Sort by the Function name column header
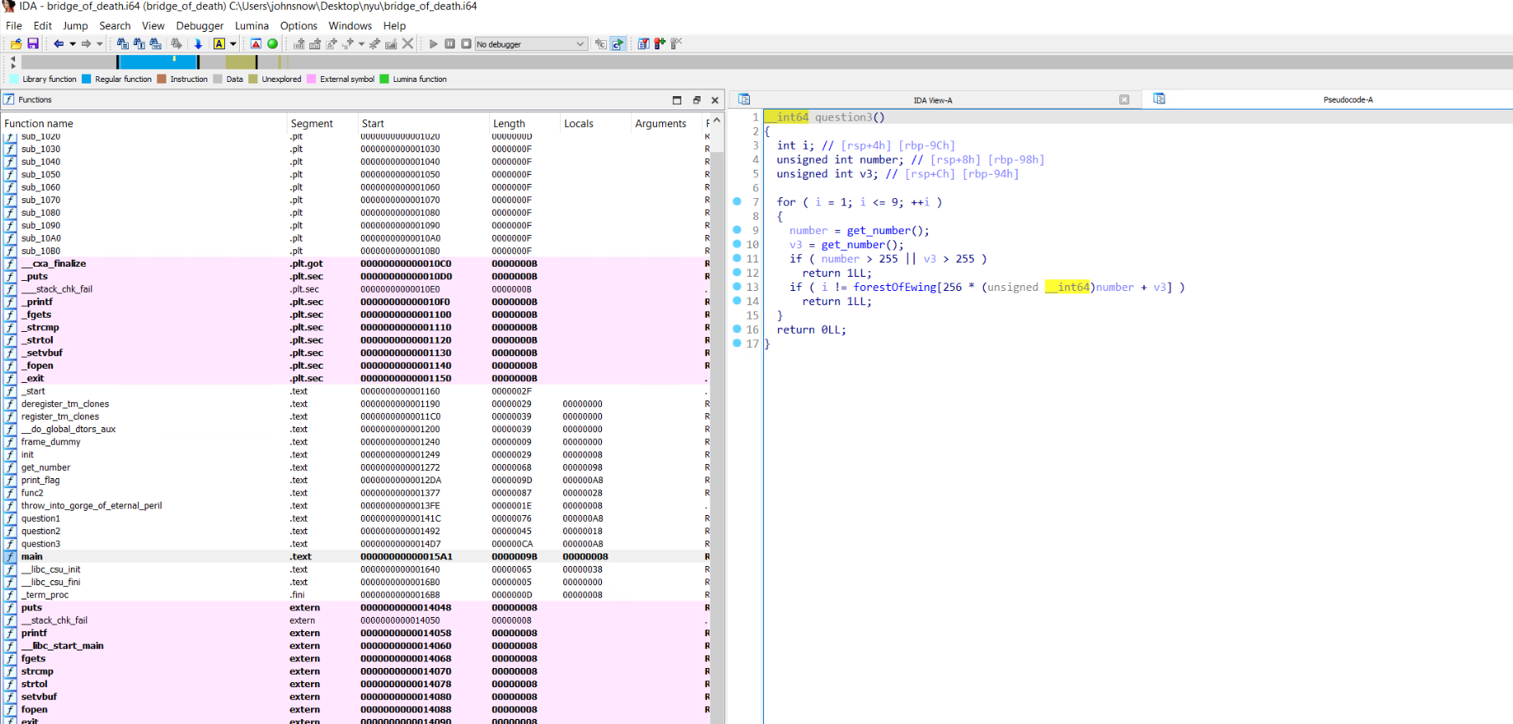This screenshot has height=724, width=1513. pos(144,124)
